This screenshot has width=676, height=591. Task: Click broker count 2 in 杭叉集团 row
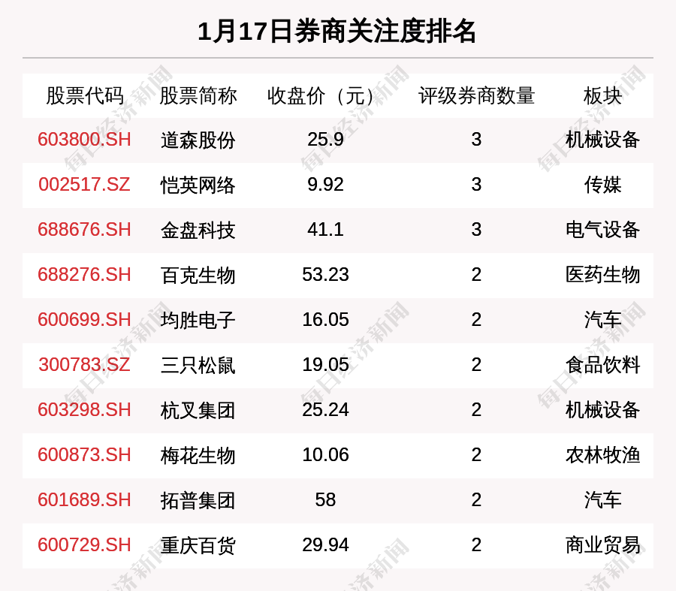pyautogui.click(x=476, y=409)
